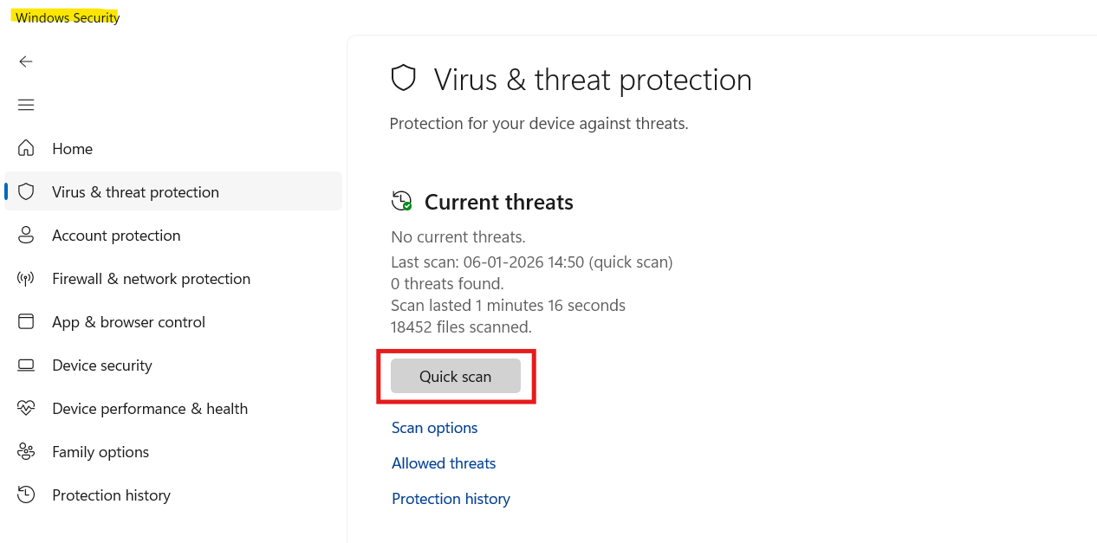
Task: Open the hamburger navigation menu
Action: pyautogui.click(x=26, y=105)
